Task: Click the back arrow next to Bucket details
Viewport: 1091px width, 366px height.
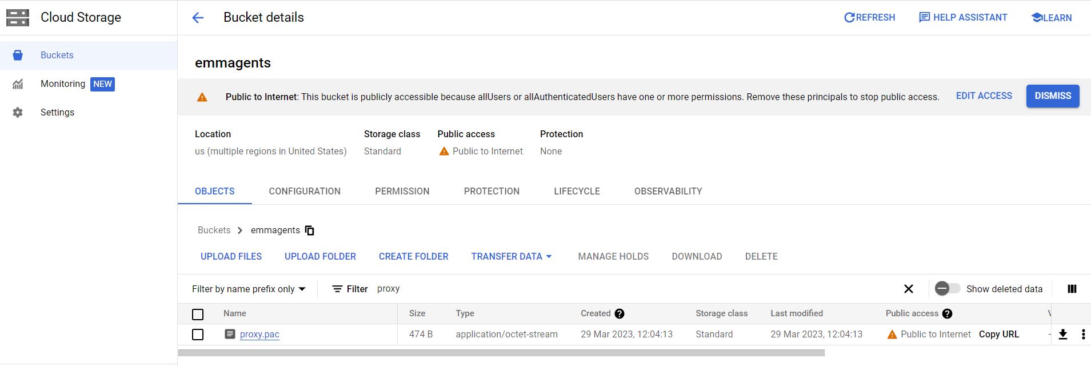Action: click(198, 18)
